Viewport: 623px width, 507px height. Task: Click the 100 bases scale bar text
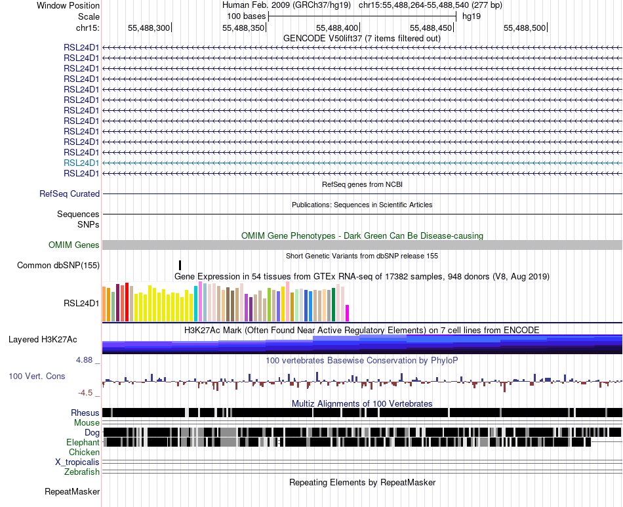(246, 16)
